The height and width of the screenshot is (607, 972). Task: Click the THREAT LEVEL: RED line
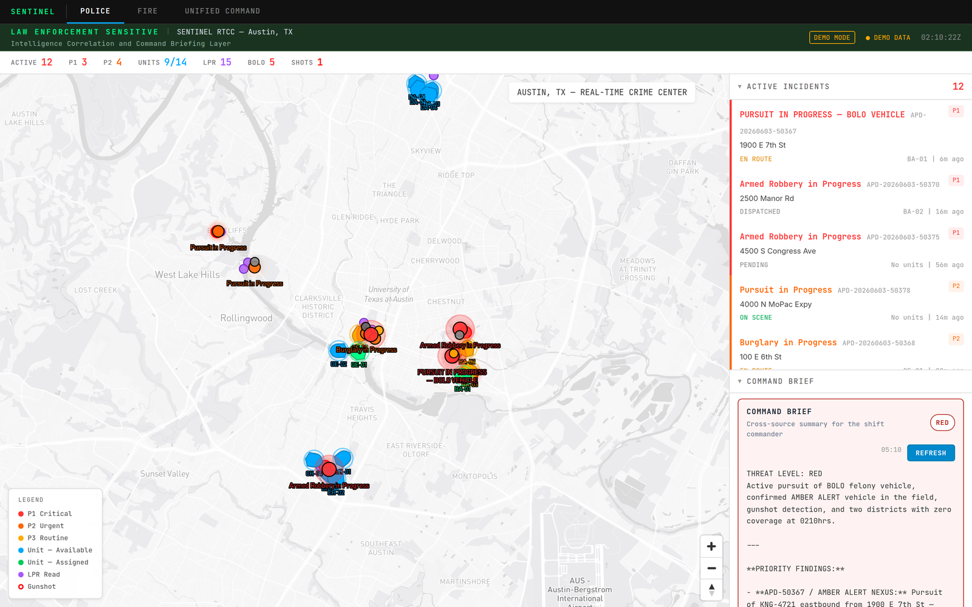pyautogui.click(x=784, y=473)
